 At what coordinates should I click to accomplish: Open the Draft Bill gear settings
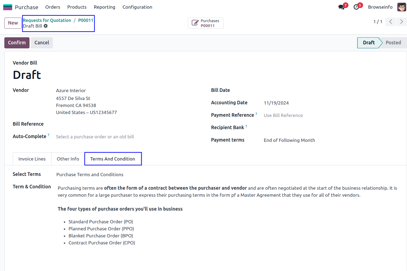coord(46,26)
